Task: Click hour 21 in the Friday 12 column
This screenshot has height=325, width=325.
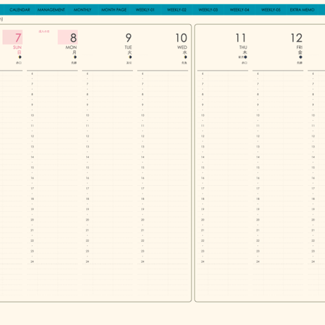Action: (x=258, y=230)
